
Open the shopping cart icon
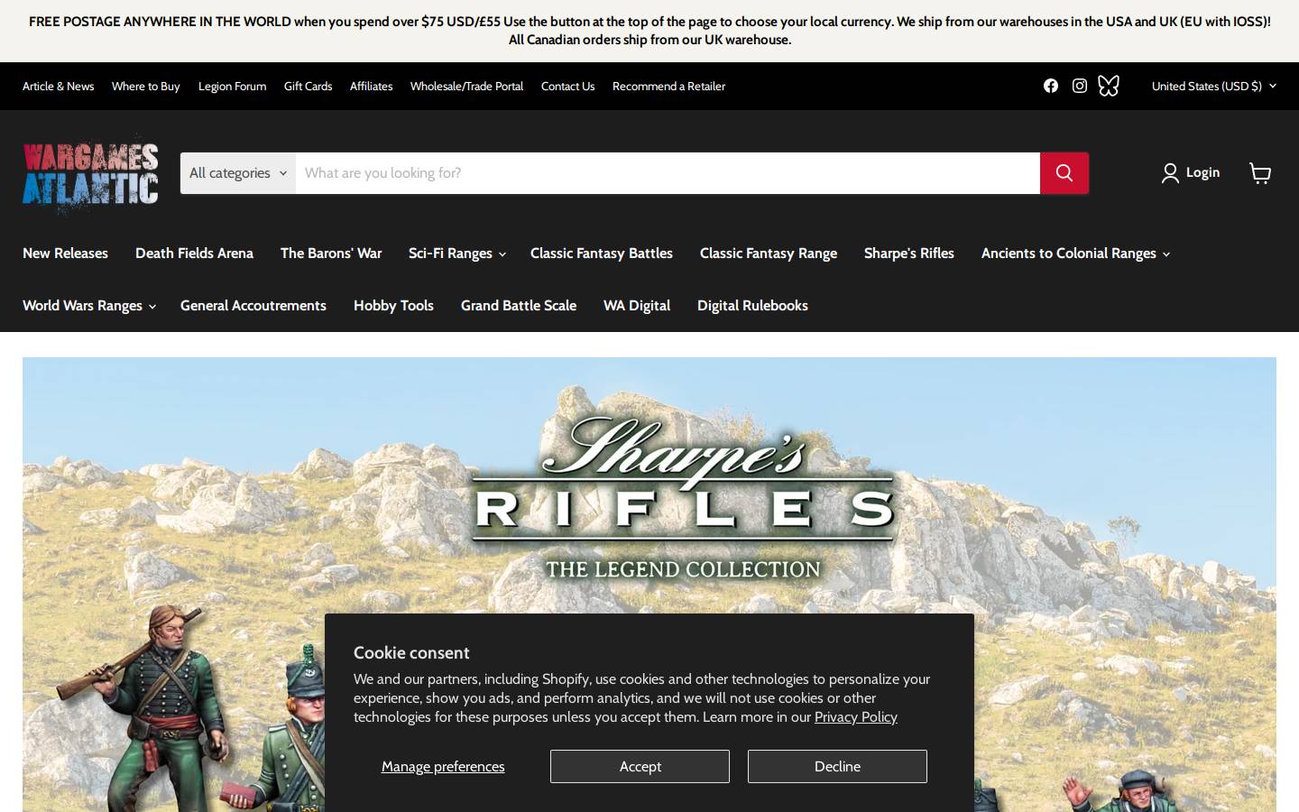(x=1260, y=173)
